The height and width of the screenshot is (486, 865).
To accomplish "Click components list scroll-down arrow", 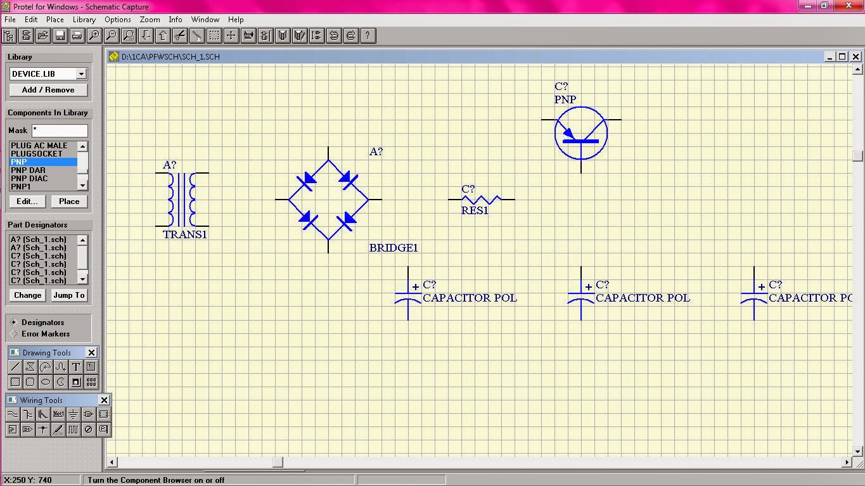I will [82, 185].
